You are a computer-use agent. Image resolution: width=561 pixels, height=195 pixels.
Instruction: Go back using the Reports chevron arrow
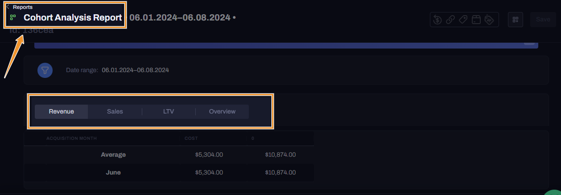point(8,7)
